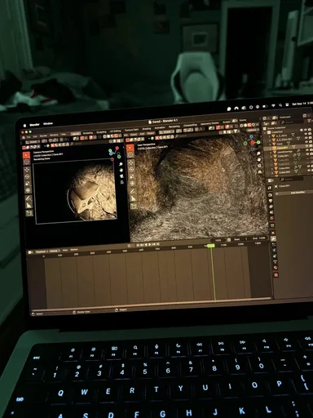Select the Add Cube tool in the camera viewport
Viewport: 313px width, 418px height.
pyautogui.click(x=29, y=213)
